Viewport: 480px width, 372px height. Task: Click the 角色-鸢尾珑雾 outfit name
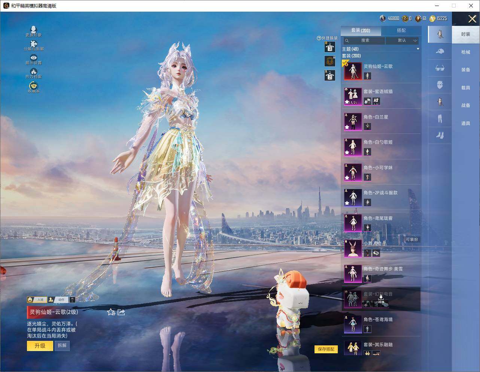pyautogui.click(x=378, y=218)
